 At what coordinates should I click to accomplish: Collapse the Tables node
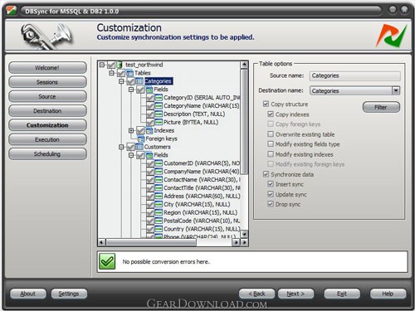(x=111, y=73)
